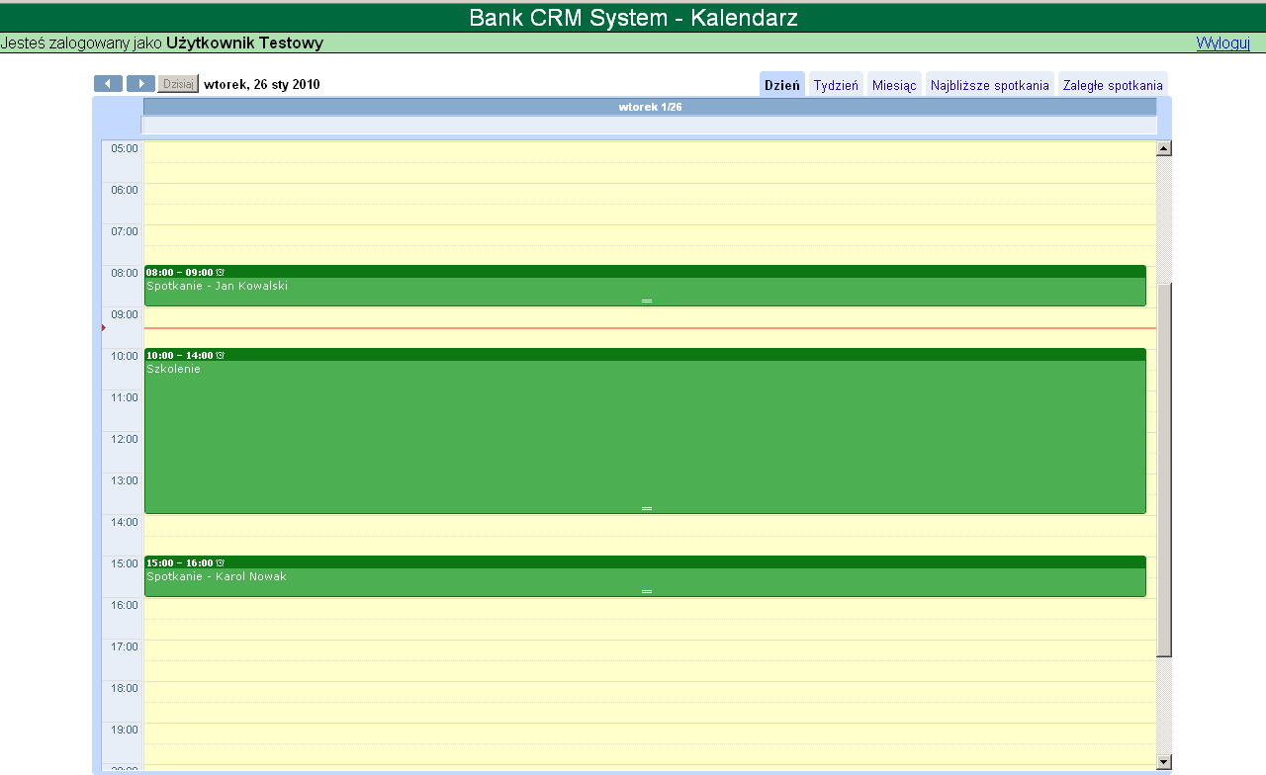Click the 09:00 time label
1266x775 pixels.
tap(125, 314)
